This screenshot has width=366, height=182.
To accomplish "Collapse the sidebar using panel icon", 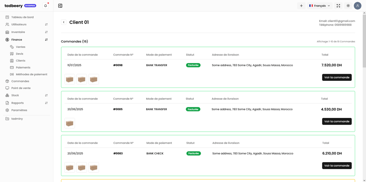I will pyautogui.click(x=60, y=5).
